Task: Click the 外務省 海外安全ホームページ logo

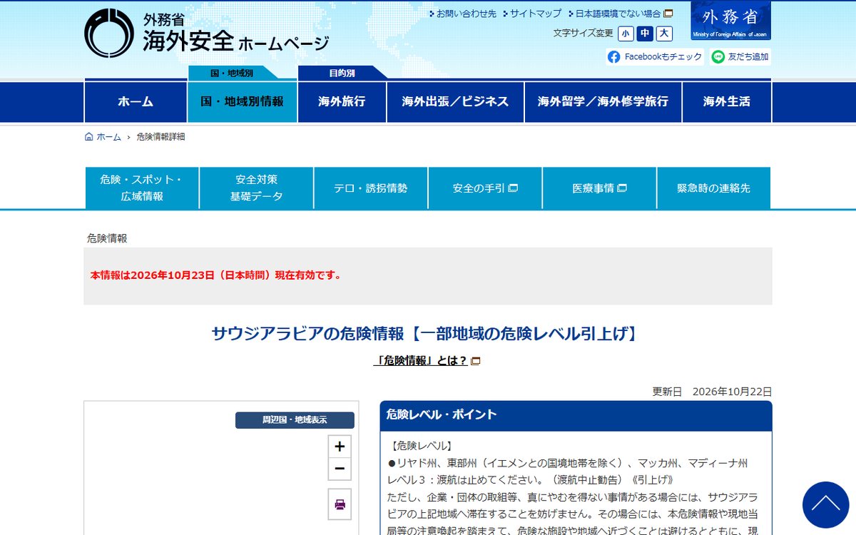Action: click(207, 34)
